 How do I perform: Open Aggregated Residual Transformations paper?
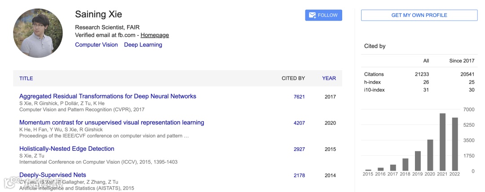pyautogui.click(x=108, y=96)
